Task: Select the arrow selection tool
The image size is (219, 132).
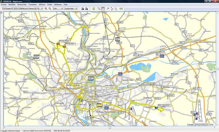Action: (x=116, y=9)
